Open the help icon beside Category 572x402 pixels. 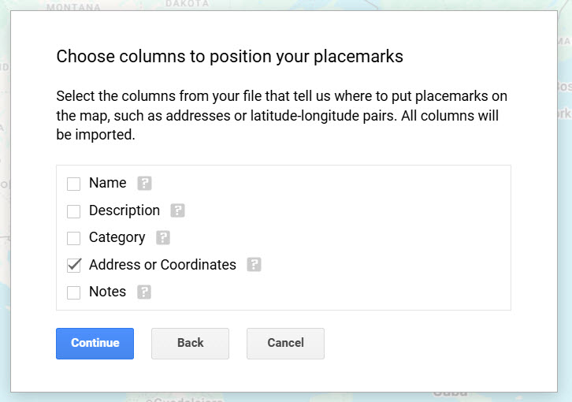(x=163, y=238)
